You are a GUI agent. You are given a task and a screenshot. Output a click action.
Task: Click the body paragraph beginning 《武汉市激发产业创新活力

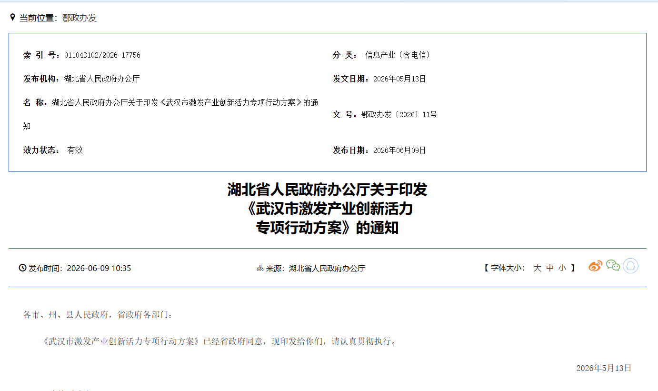219,341
